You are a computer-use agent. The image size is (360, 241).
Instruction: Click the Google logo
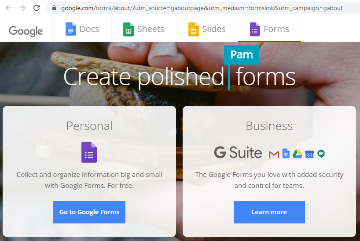point(26,31)
